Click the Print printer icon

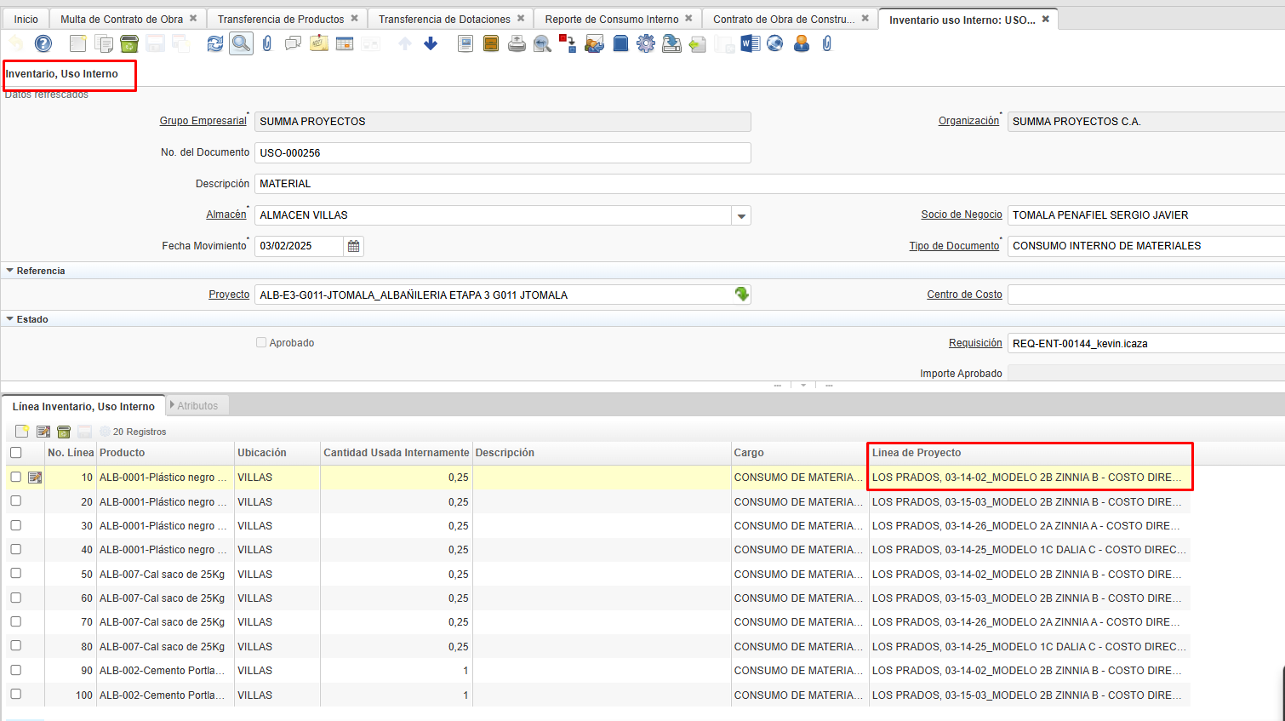[x=517, y=43]
